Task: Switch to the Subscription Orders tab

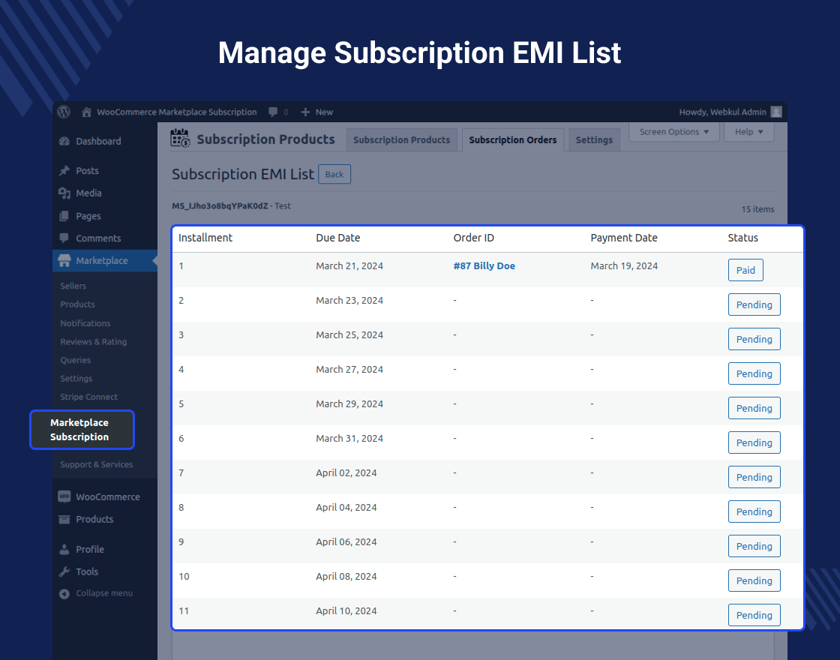Action: [512, 139]
